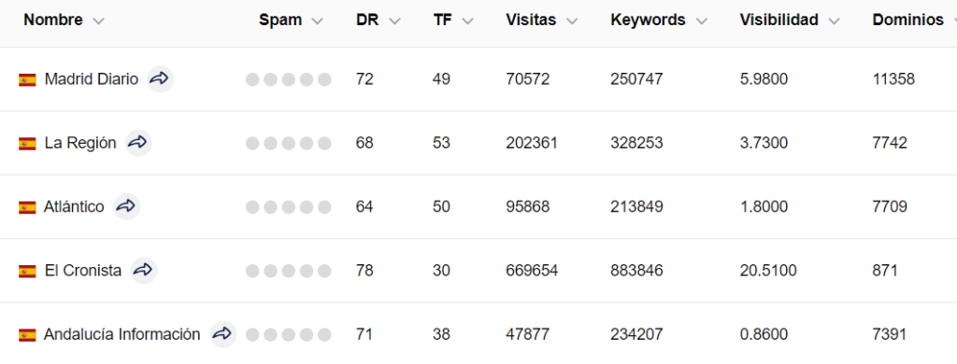
Task: Open share arrow beside La Región
Action: coord(138,144)
